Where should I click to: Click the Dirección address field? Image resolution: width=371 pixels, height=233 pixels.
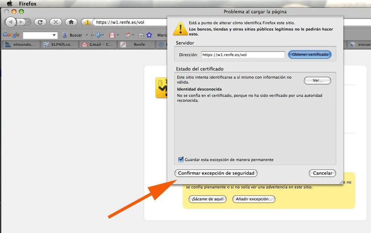click(243, 55)
